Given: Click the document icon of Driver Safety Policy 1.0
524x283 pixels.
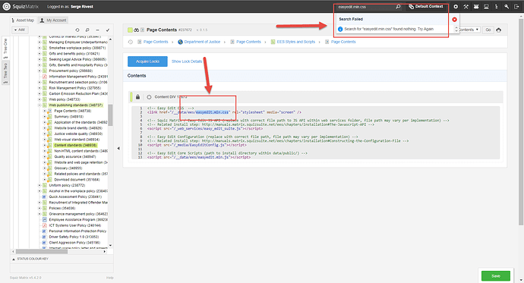Looking at the screenshot, I should (x=45, y=237).
